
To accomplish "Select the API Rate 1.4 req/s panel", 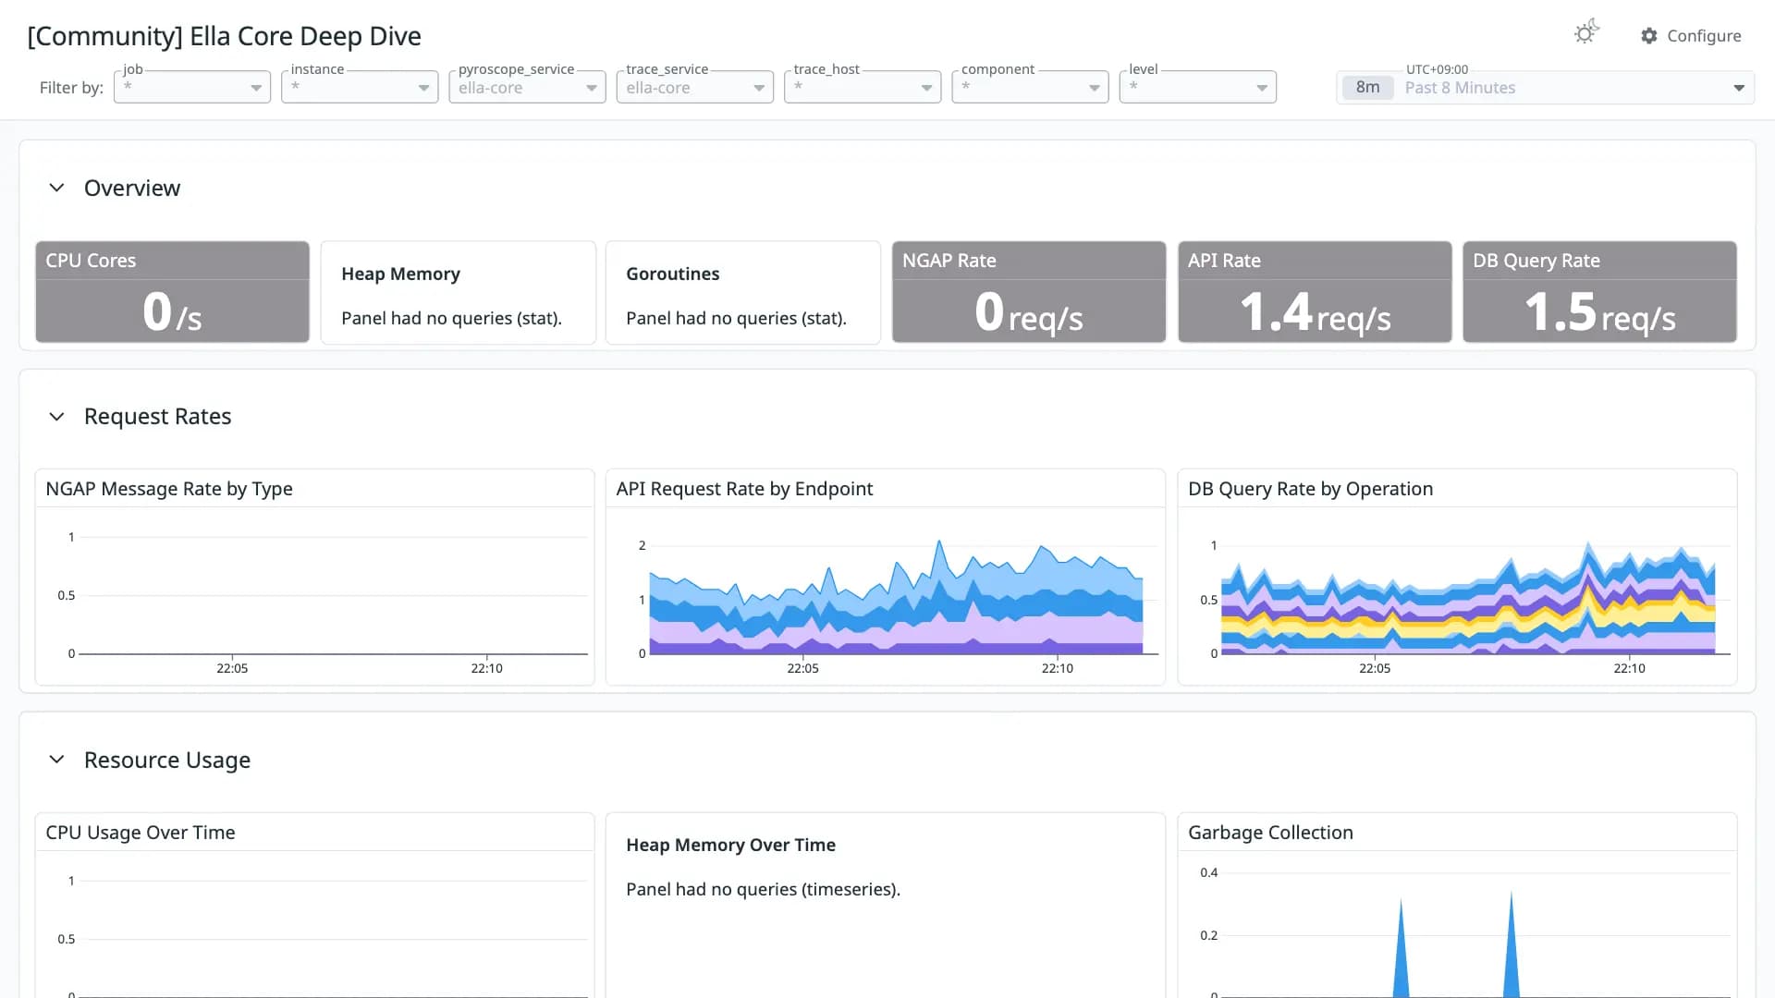I will tap(1315, 292).
